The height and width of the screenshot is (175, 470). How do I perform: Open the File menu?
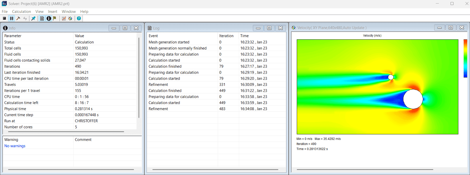[x=5, y=11]
